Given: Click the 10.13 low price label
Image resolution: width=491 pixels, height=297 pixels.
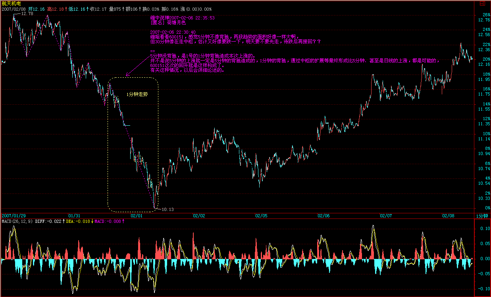Looking at the screenshot, I should point(168,209).
